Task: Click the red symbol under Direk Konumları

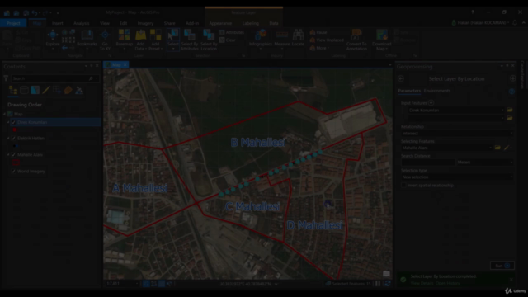Action: click(x=15, y=130)
